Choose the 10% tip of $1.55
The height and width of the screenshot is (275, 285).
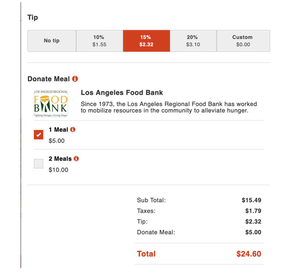(x=99, y=41)
